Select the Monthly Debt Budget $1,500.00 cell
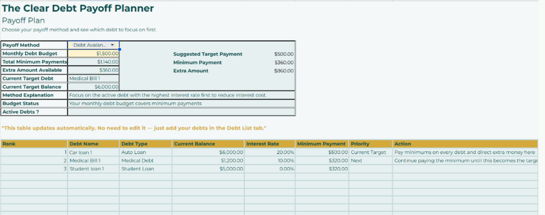545x215 pixels. click(x=93, y=54)
